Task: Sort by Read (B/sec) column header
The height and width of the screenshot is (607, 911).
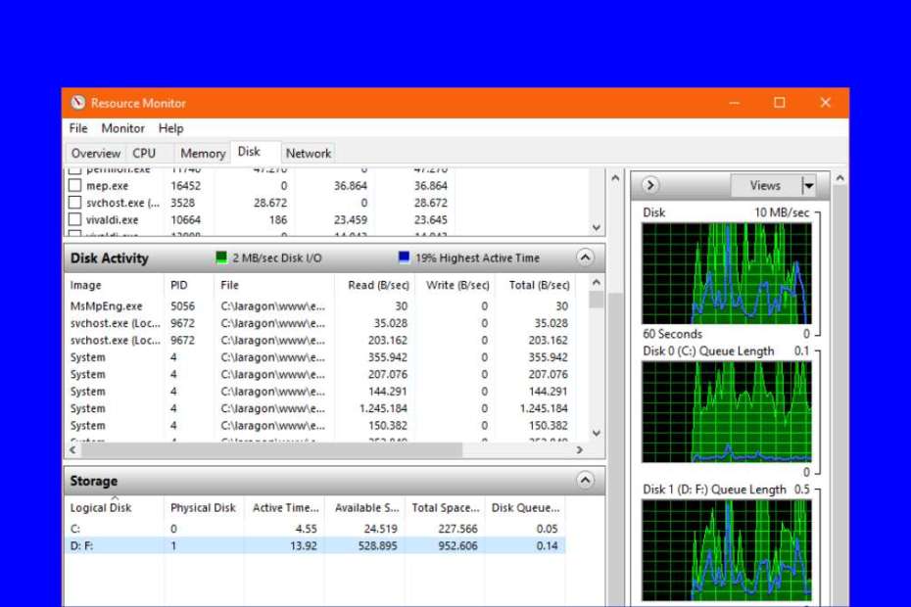Action: click(377, 285)
